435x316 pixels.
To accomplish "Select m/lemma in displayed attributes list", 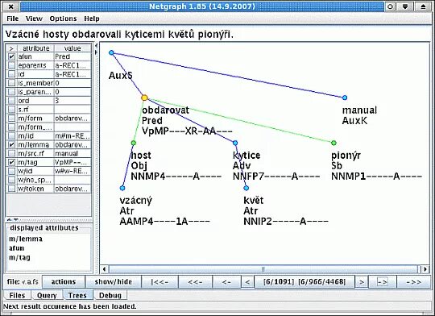I will click(26, 239).
